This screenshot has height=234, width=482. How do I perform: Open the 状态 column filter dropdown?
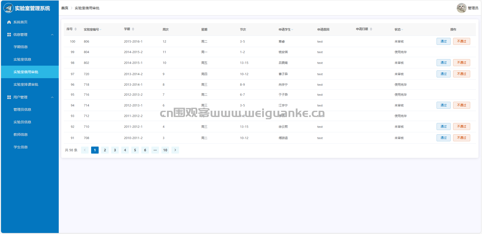[402, 30]
